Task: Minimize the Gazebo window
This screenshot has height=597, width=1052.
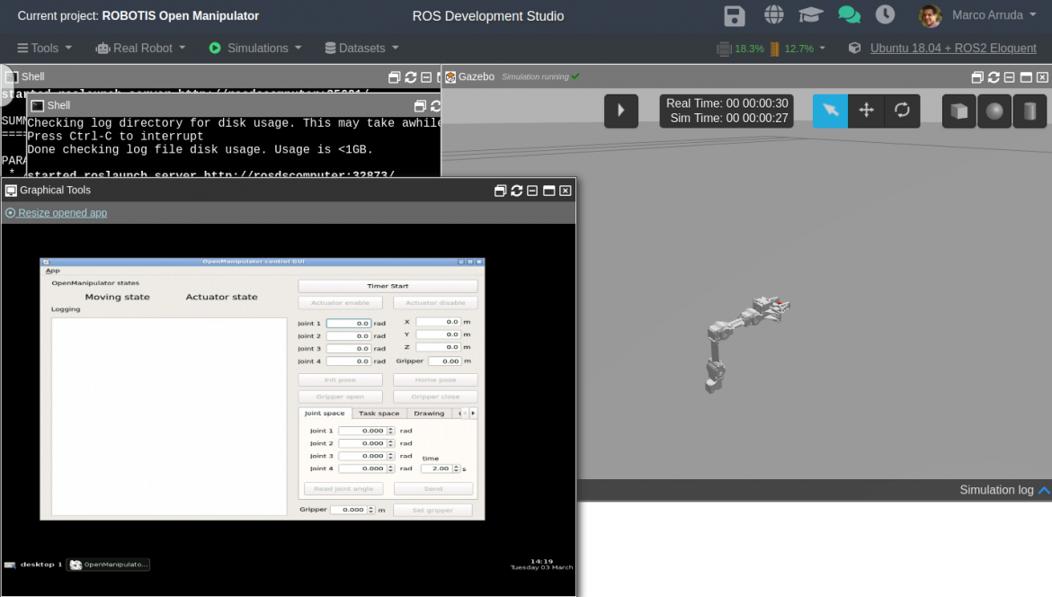Action: click(x=1010, y=77)
